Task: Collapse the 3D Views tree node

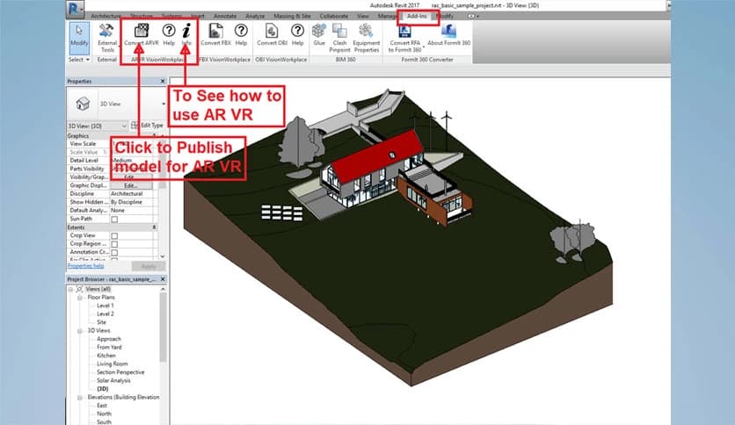Action: 80,331
